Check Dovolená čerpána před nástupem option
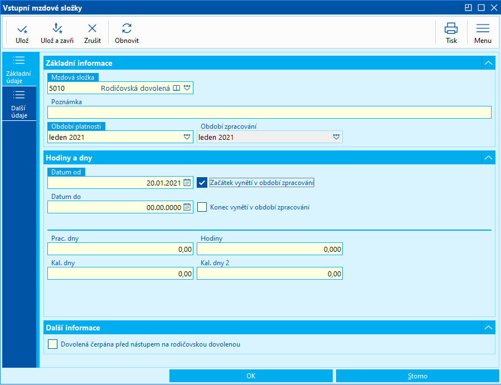 point(53,344)
